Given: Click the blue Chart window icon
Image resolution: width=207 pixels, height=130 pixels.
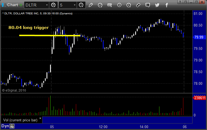Looking at the screenshot, I should (x=4, y=5).
